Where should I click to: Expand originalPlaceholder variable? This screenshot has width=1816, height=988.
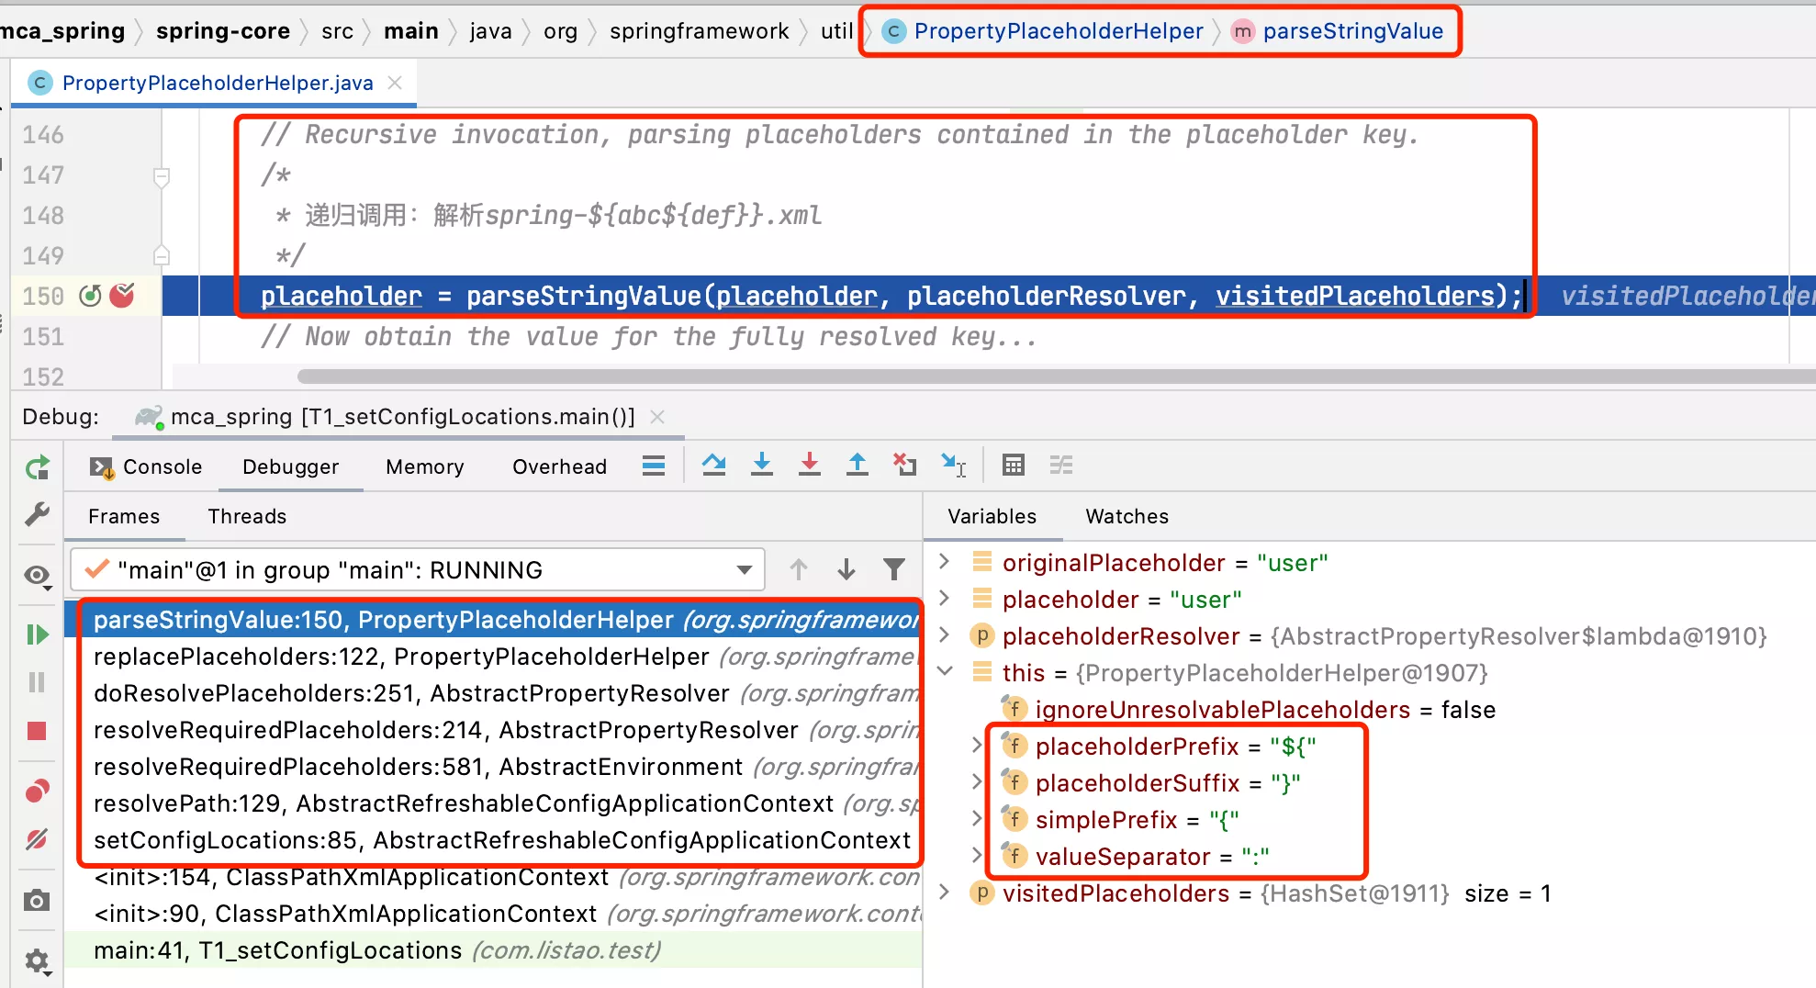point(944,562)
